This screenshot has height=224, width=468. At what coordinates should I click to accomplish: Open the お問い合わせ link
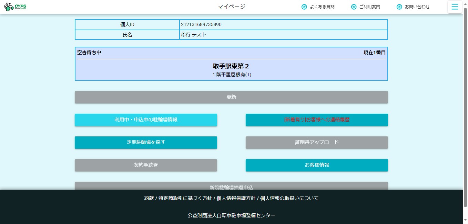click(417, 7)
